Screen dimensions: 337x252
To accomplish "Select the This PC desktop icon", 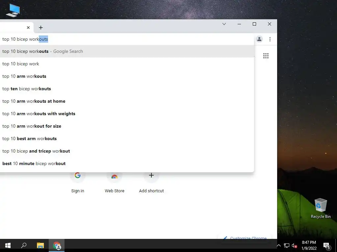I will [13, 10].
